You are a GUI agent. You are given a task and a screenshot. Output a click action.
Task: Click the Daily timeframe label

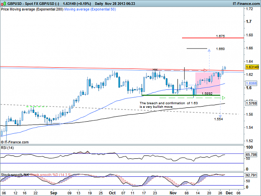[x=99, y=4]
